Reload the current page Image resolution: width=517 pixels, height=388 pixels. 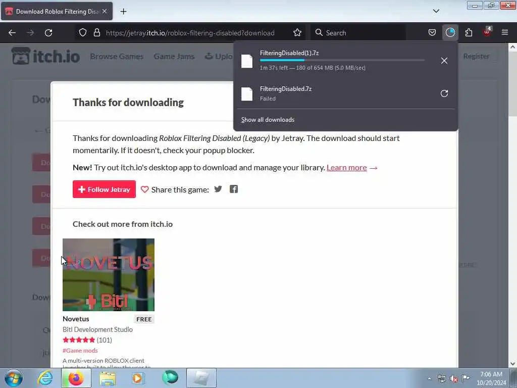[x=48, y=33]
